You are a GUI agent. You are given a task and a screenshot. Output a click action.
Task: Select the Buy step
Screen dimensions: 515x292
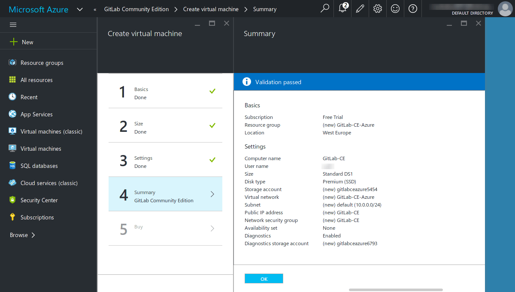click(165, 228)
